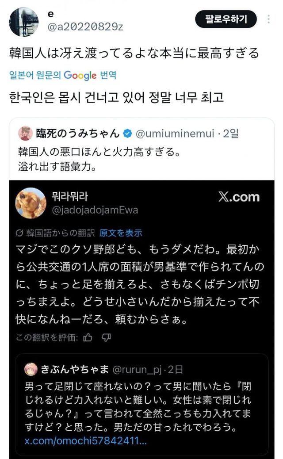Open the three-dot more options menu
The width and height of the screenshot is (283, 459).
[x=269, y=19]
